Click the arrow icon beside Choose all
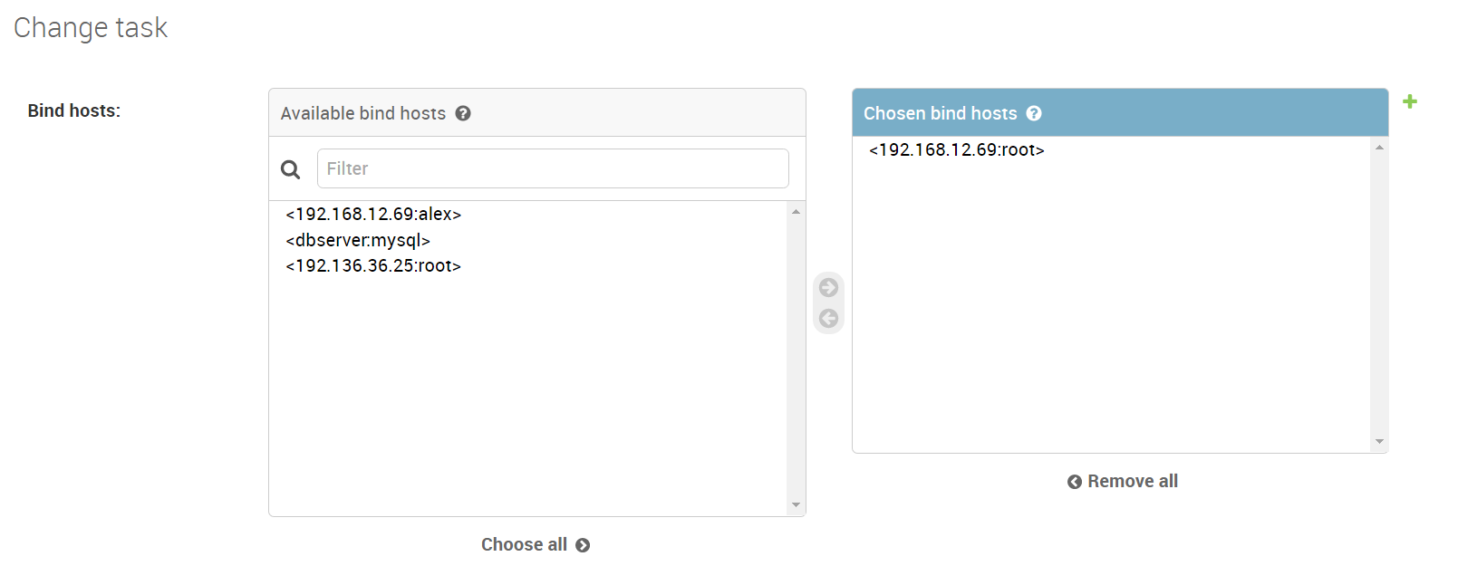Image resolution: width=1458 pixels, height=566 pixels. [583, 545]
